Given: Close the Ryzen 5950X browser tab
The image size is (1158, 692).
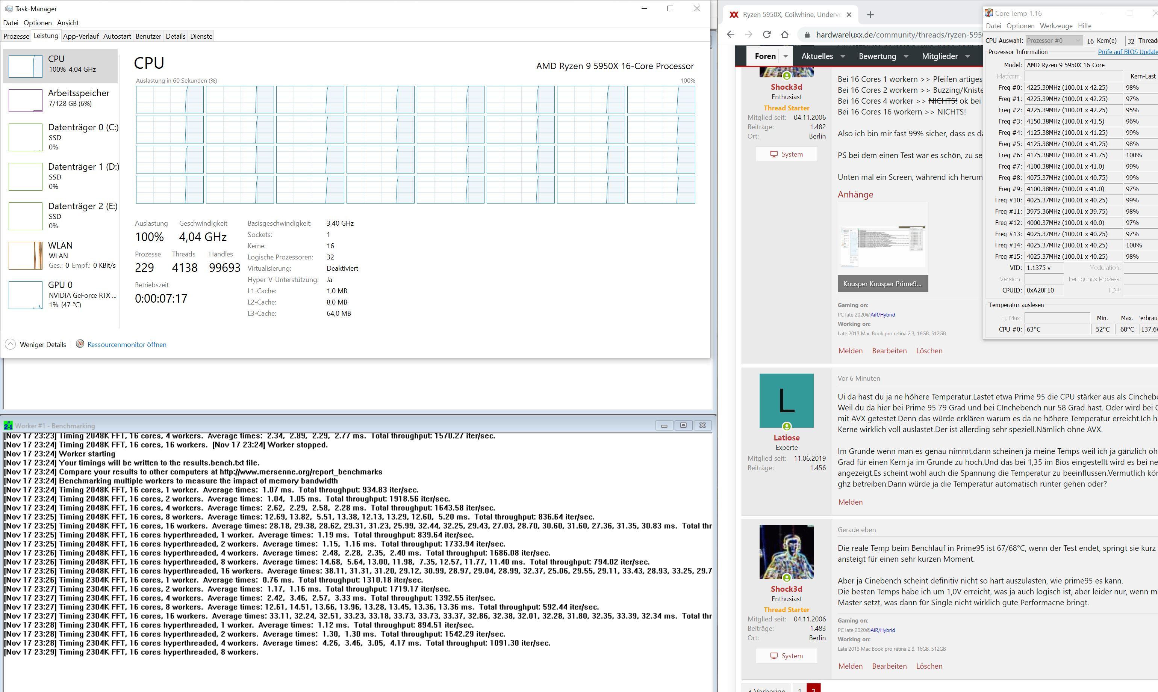Looking at the screenshot, I should pyautogui.click(x=849, y=14).
